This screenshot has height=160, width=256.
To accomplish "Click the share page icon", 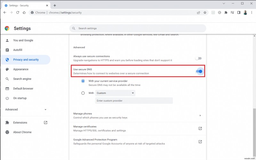I will pyautogui.click(x=198, y=12).
